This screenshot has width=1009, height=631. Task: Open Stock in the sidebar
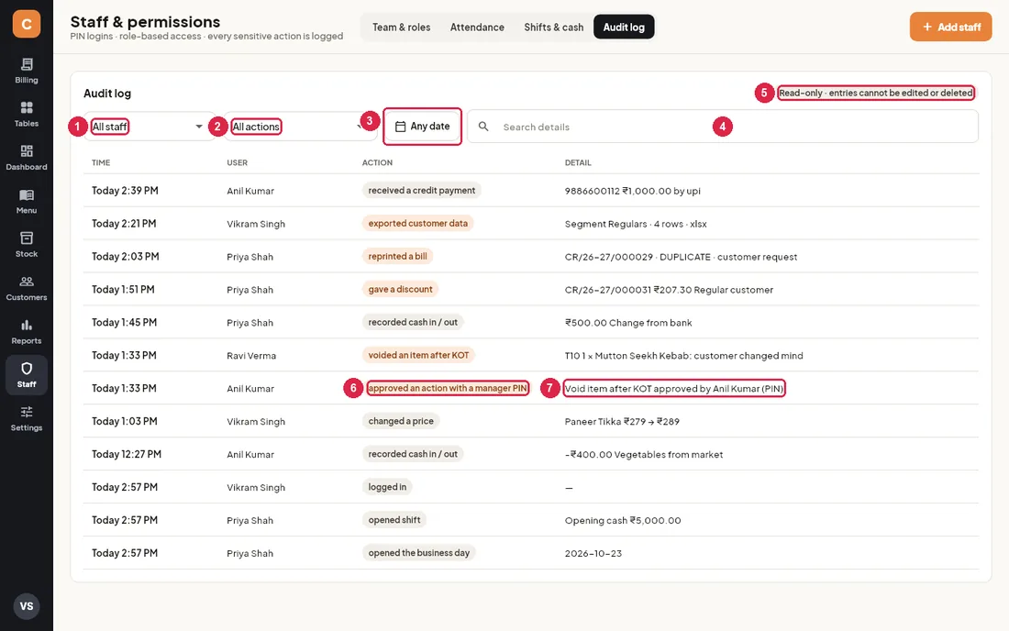pyautogui.click(x=27, y=245)
